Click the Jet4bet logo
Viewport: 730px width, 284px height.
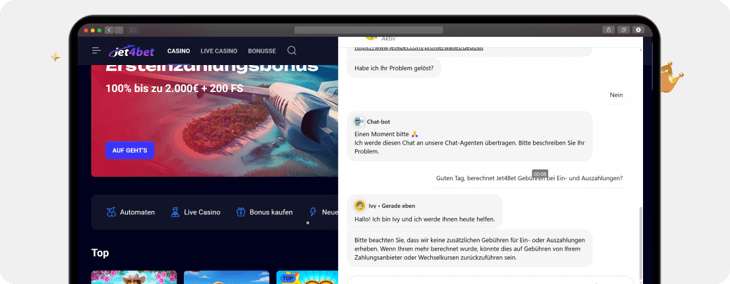pos(132,51)
